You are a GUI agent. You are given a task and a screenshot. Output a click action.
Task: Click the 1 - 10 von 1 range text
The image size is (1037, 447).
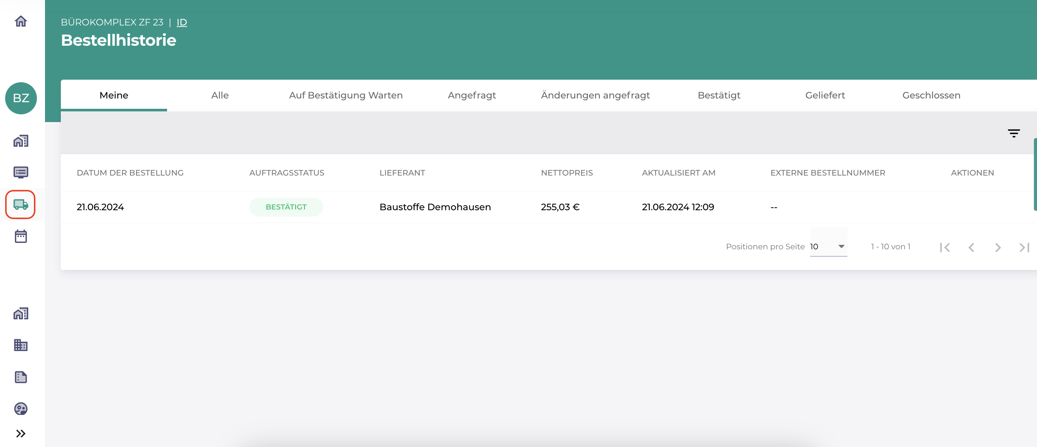(890, 246)
